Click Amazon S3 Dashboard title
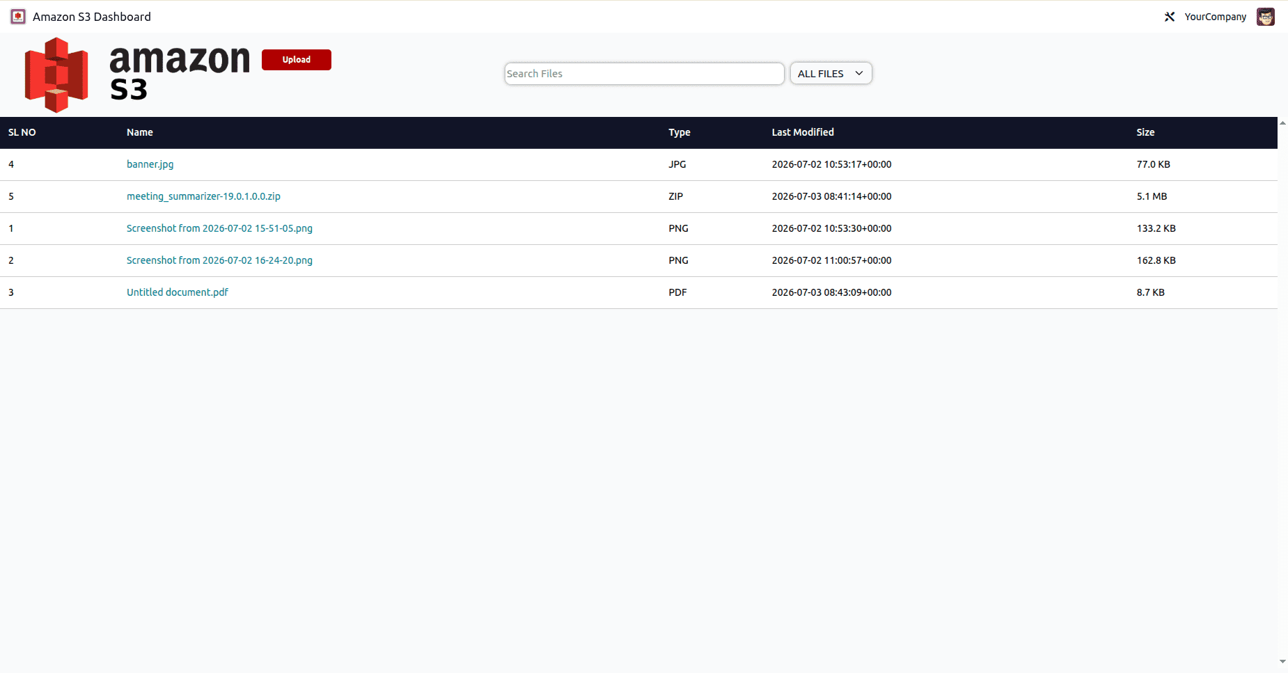 [x=92, y=17]
